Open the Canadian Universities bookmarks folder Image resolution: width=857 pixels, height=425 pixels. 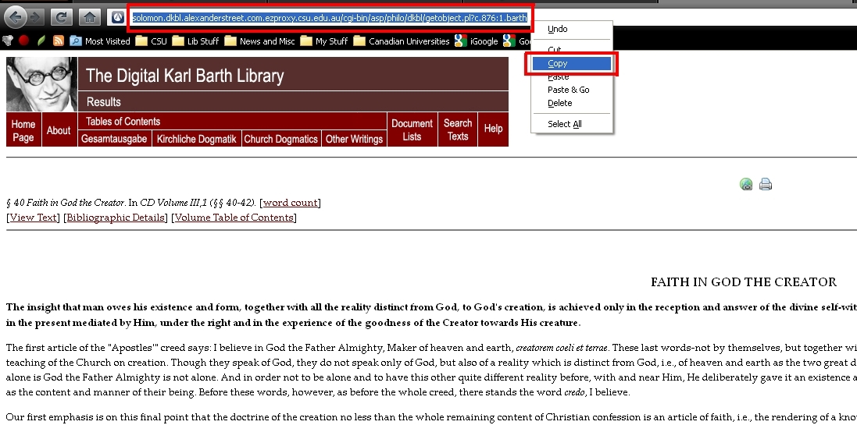(x=402, y=41)
